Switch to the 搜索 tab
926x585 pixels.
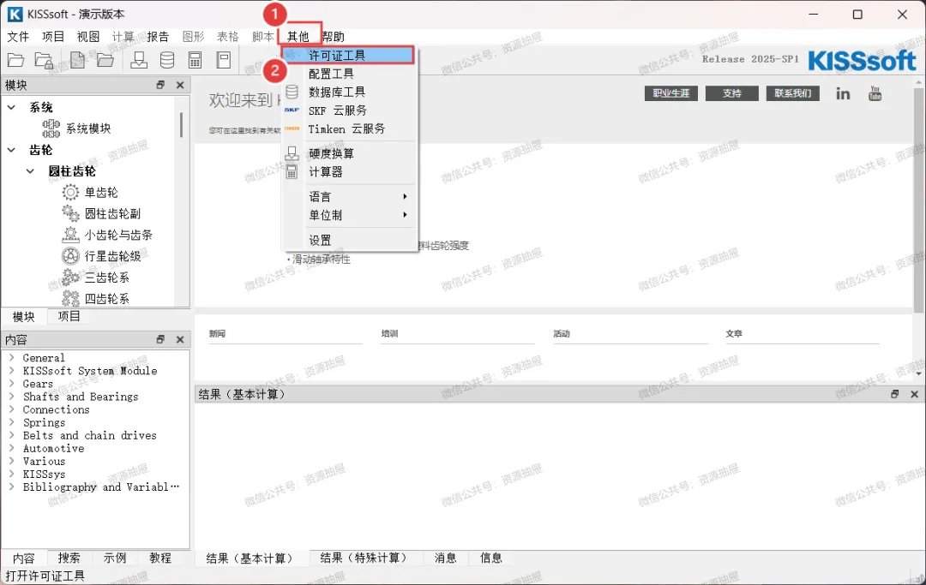(69, 558)
